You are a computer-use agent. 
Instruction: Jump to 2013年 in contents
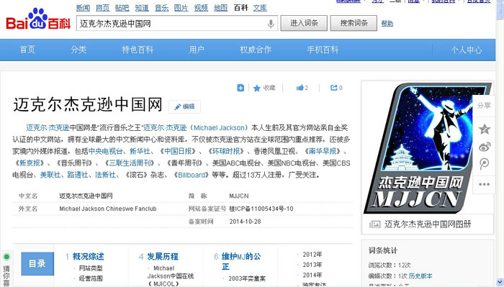[x=312, y=265]
